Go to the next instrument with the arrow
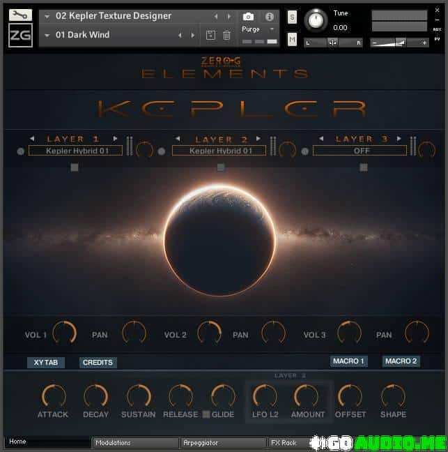The image size is (448, 452). 229,17
